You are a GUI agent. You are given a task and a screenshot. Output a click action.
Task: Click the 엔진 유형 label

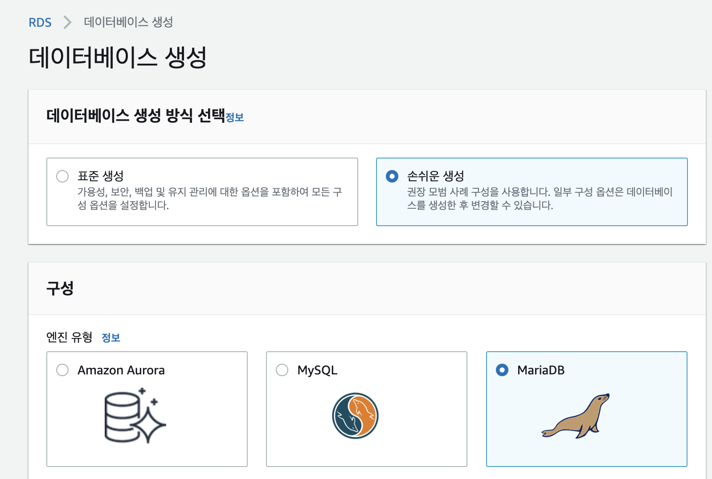(70, 337)
